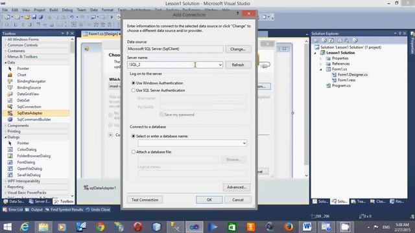Toggle Save my password checkbox

pyautogui.click(x=161, y=115)
